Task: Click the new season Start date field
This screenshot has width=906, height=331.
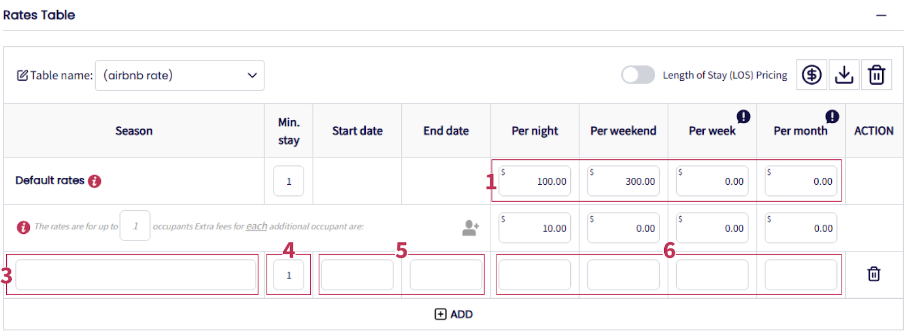Action: tap(357, 275)
